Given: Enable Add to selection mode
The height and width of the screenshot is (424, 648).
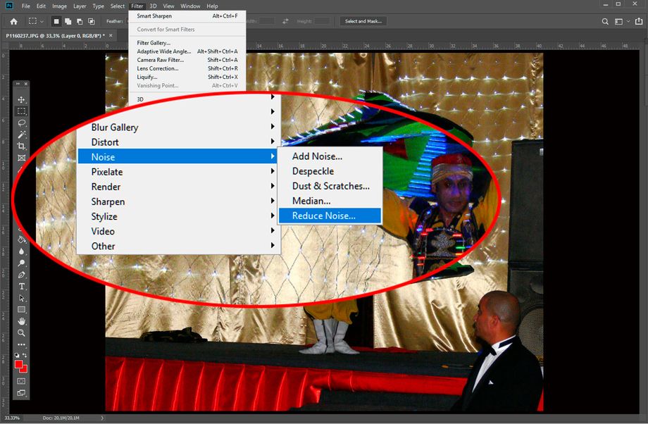Looking at the screenshot, I should 69,21.
